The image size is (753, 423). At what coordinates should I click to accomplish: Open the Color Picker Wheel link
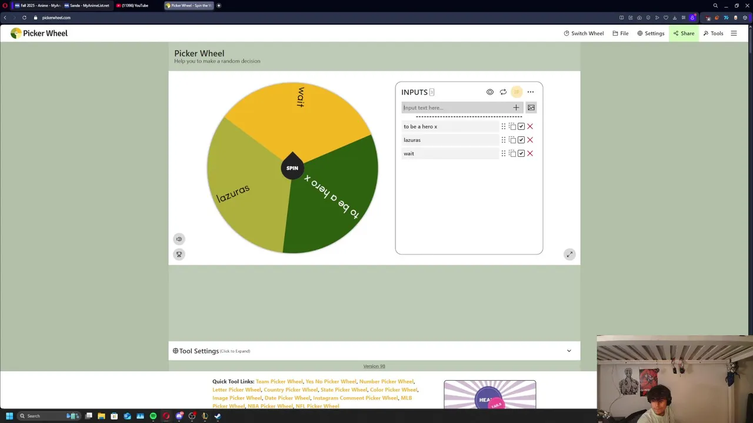393,390
